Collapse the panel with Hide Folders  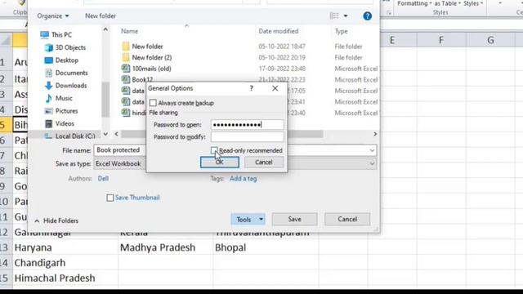[56, 220]
